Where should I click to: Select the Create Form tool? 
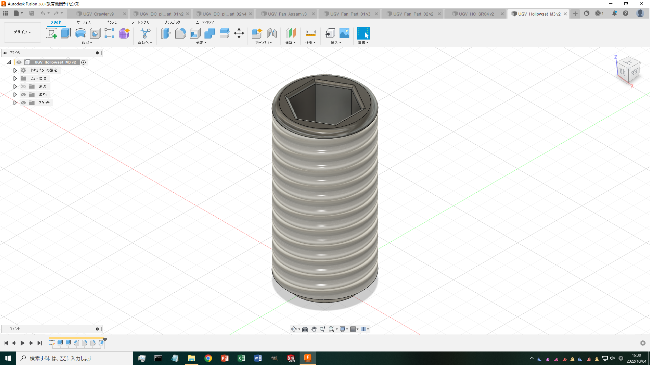(124, 33)
